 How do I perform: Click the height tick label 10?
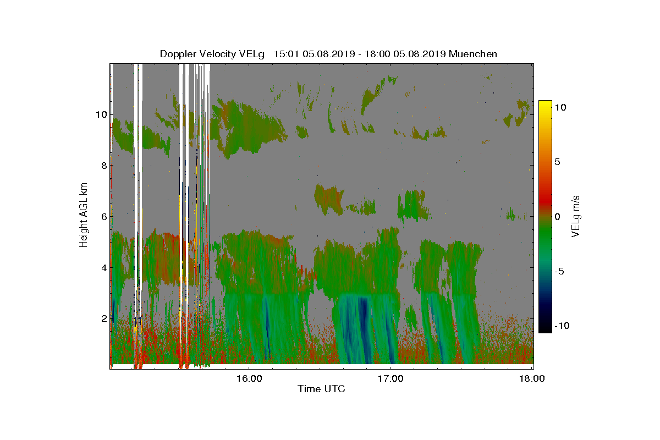point(101,114)
